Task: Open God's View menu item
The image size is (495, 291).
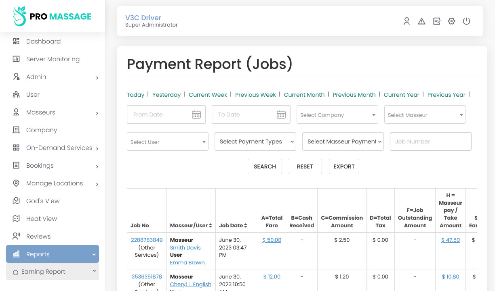Action: point(53,201)
